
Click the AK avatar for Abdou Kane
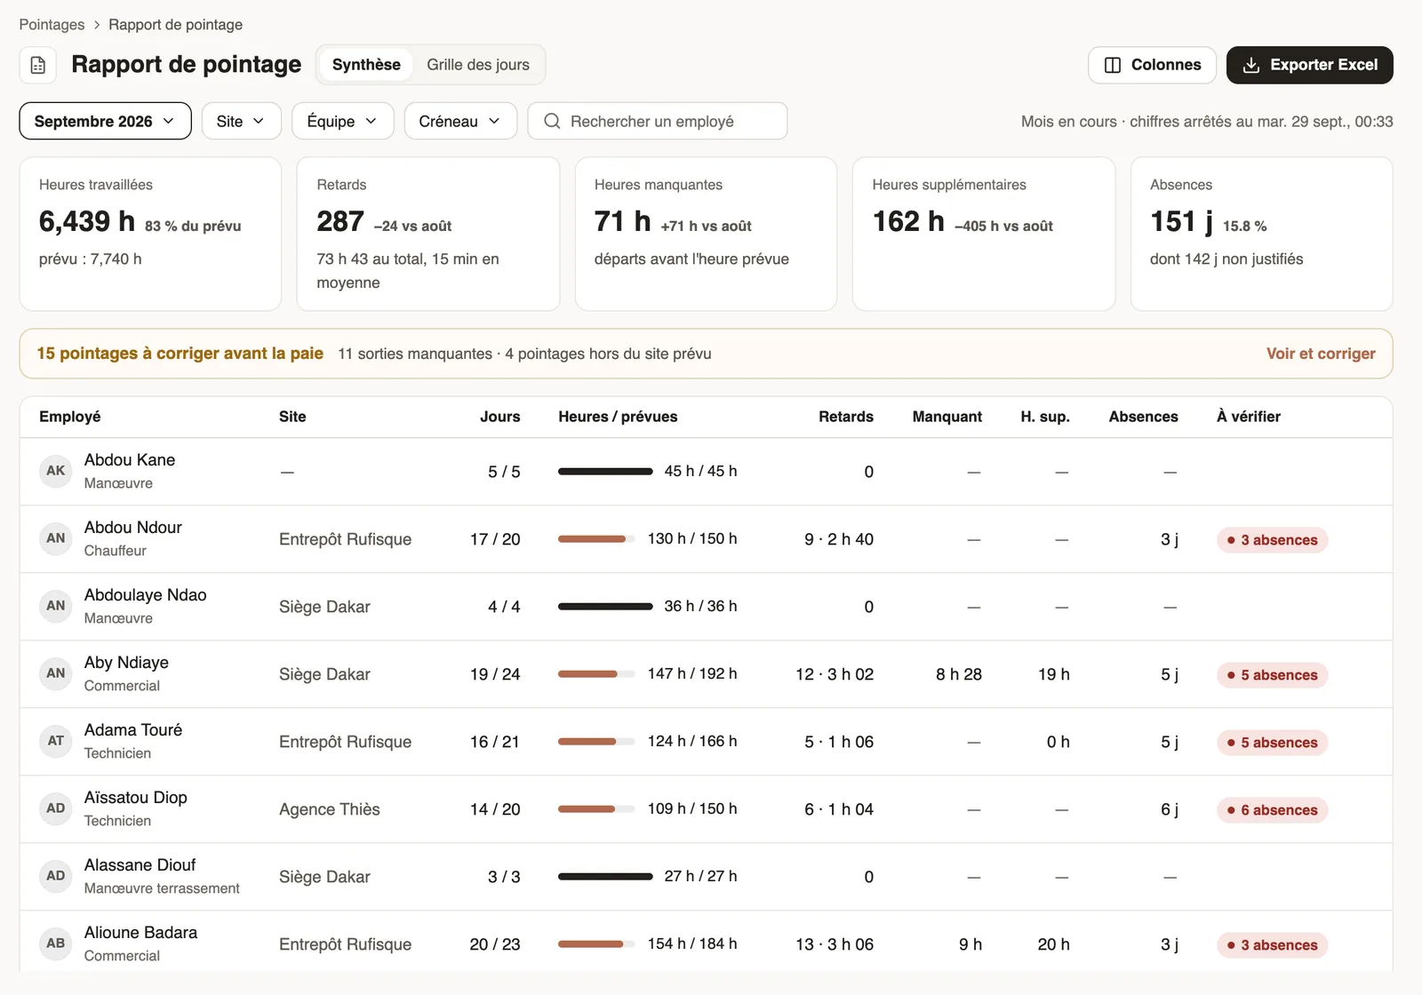(56, 471)
